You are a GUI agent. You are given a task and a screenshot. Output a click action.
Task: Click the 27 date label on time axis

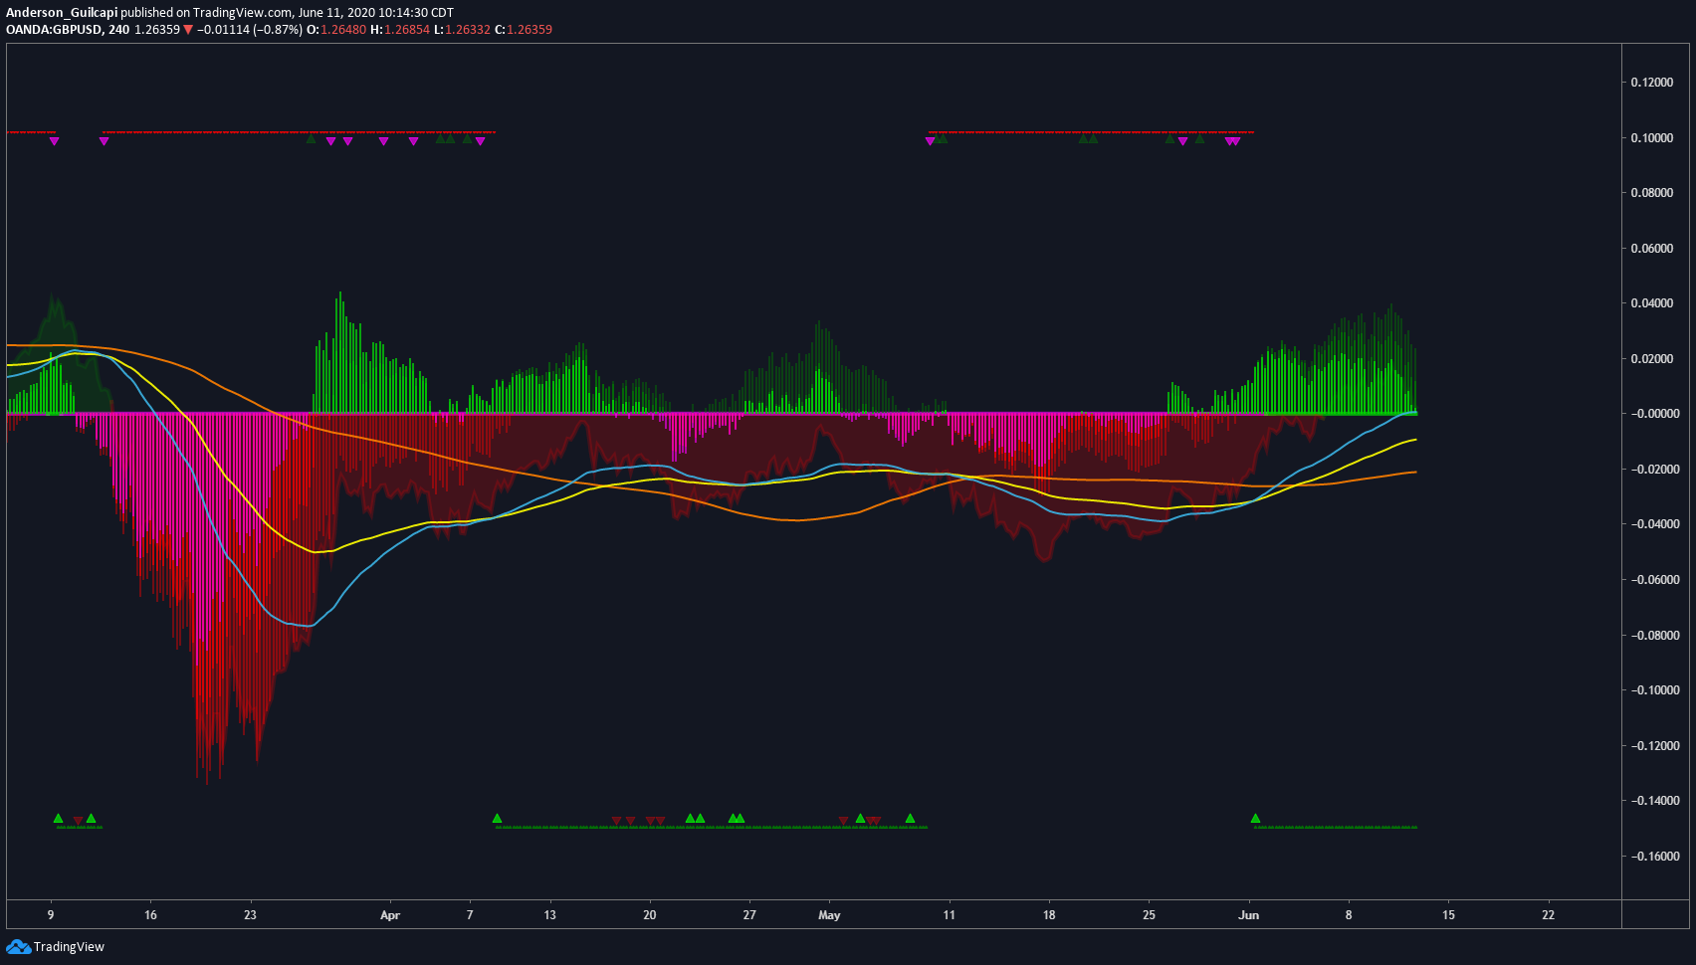749,915
